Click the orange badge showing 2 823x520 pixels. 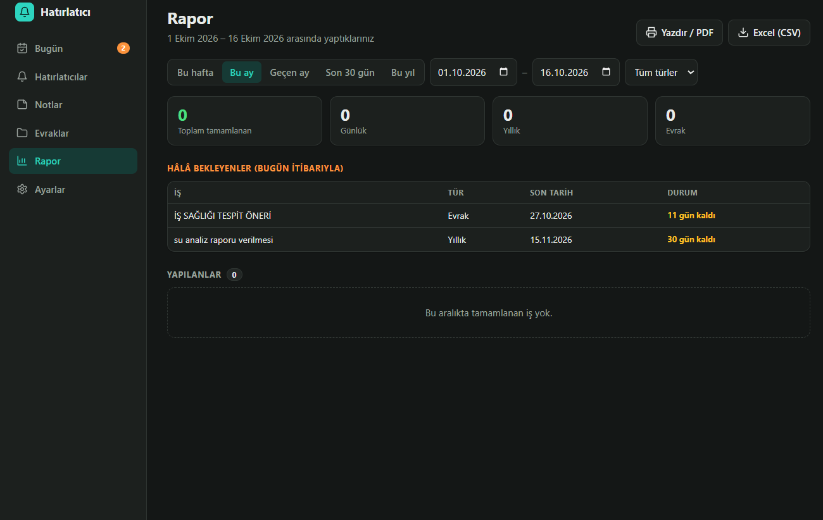click(123, 48)
